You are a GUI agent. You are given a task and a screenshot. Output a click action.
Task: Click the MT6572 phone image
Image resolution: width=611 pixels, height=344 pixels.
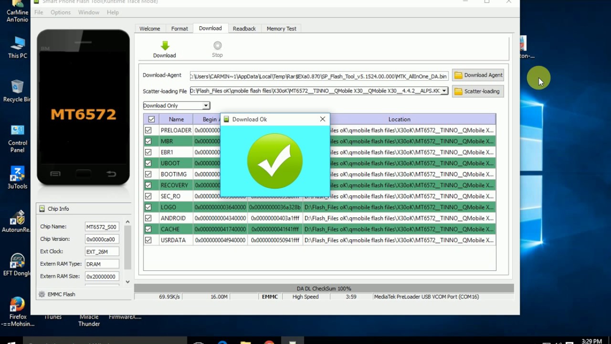click(x=84, y=107)
